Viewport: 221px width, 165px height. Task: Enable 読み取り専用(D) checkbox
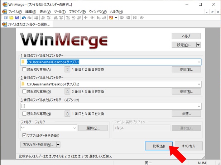(24, 91)
